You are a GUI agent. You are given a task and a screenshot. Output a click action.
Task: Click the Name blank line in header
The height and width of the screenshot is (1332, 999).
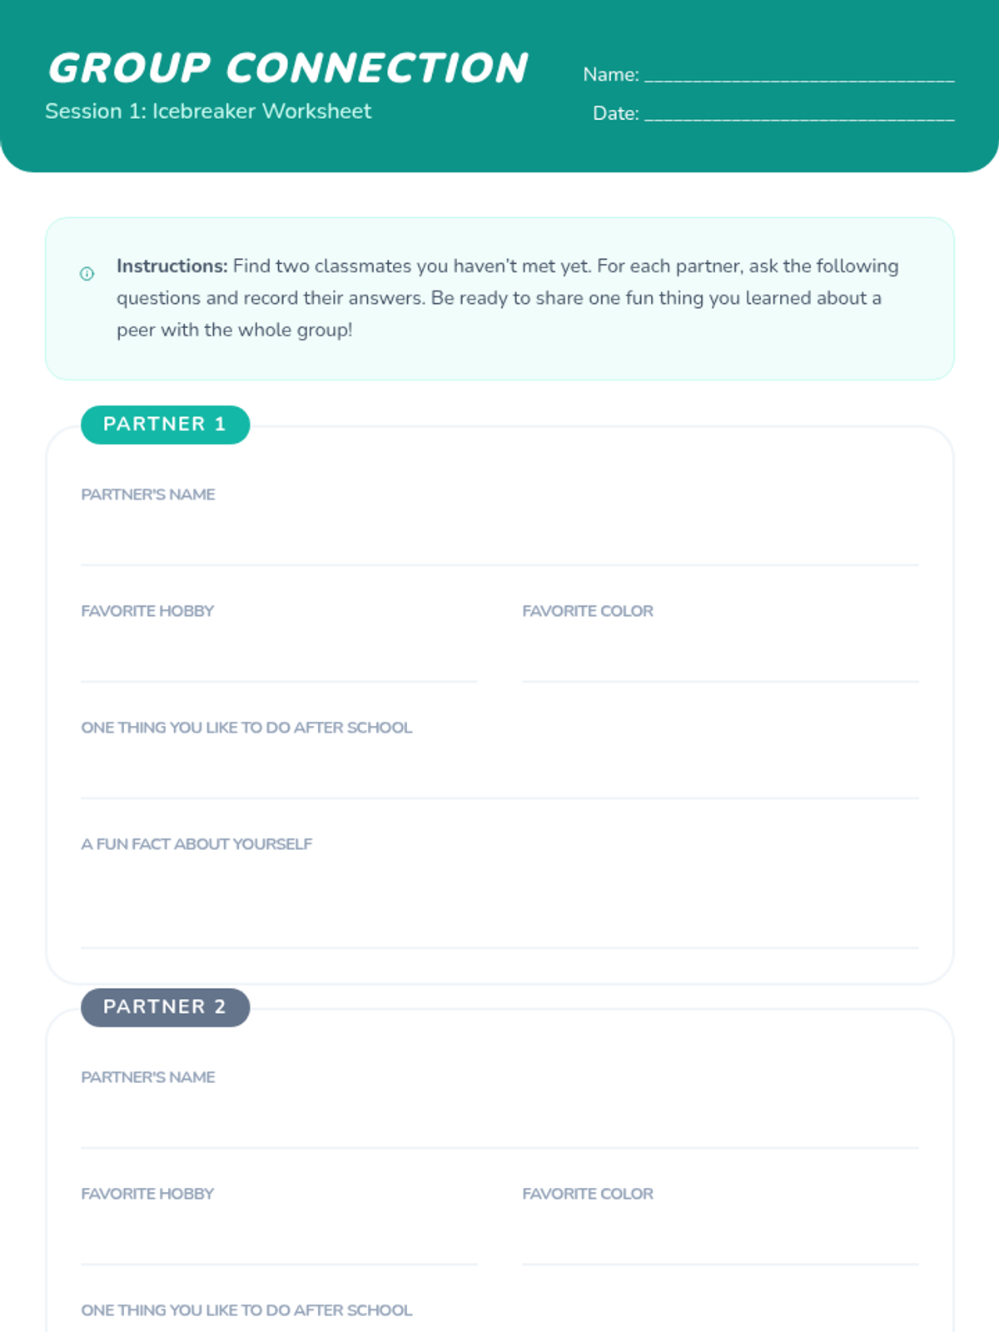click(799, 75)
